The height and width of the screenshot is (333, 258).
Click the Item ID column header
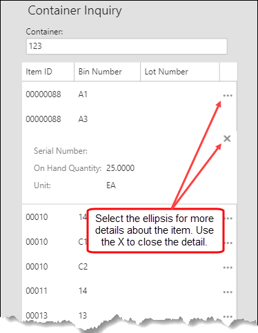(x=48, y=72)
